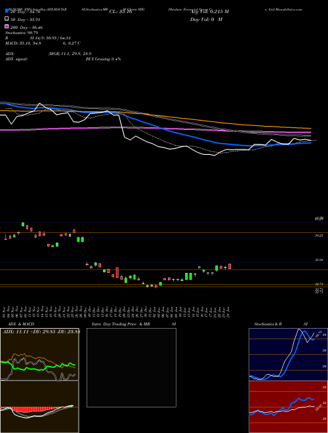The width and height of the screenshot is (328, 433).
Task: Click the 'Avg Vol: 0.215 M' label
Action: click(209, 12)
